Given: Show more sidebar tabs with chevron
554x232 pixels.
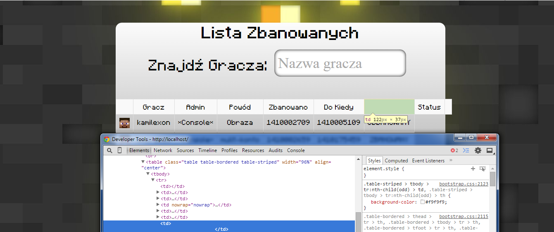Looking at the screenshot, I should [x=451, y=160].
